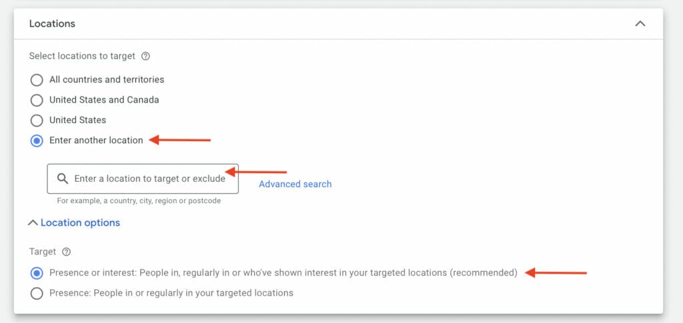Click the Locations section header title
This screenshot has height=323, width=683.
click(52, 23)
